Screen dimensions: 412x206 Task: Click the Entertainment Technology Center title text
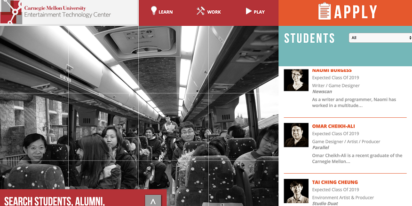pyautogui.click(x=68, y=15)
